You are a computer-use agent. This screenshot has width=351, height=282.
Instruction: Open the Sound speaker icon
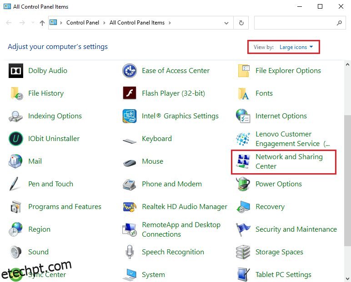15,252
